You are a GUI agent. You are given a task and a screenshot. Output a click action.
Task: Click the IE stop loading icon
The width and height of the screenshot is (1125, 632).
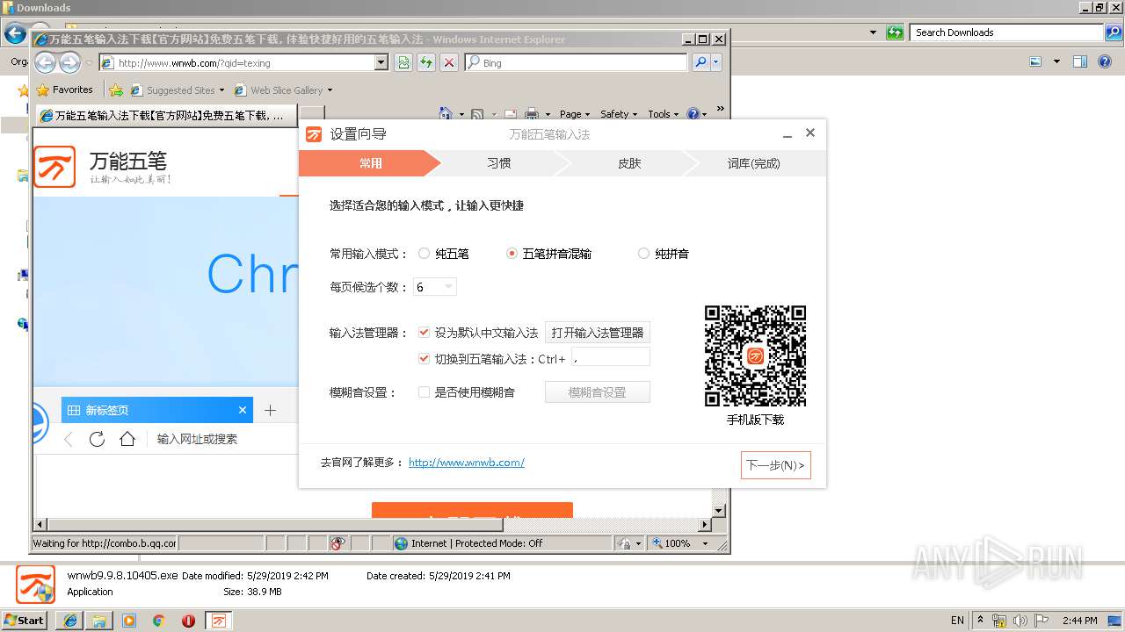[449, 62]
